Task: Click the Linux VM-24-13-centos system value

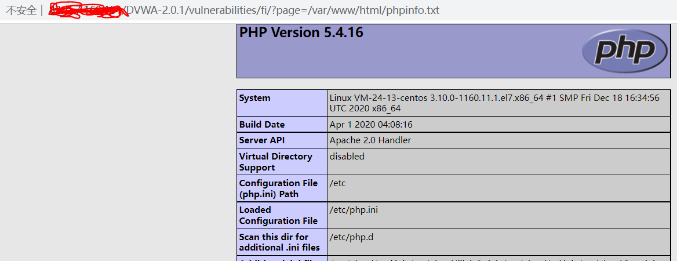Action: [x=494, y=103]
